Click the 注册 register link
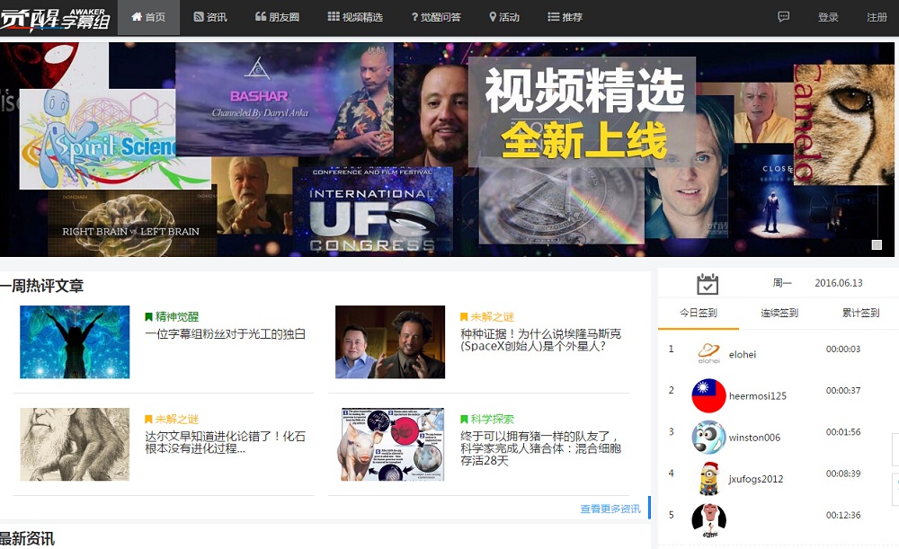899x549 pixels. click(877, 17)
